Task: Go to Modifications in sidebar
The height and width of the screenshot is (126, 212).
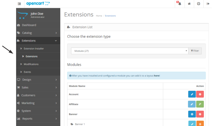Action: tap(31, 64)
